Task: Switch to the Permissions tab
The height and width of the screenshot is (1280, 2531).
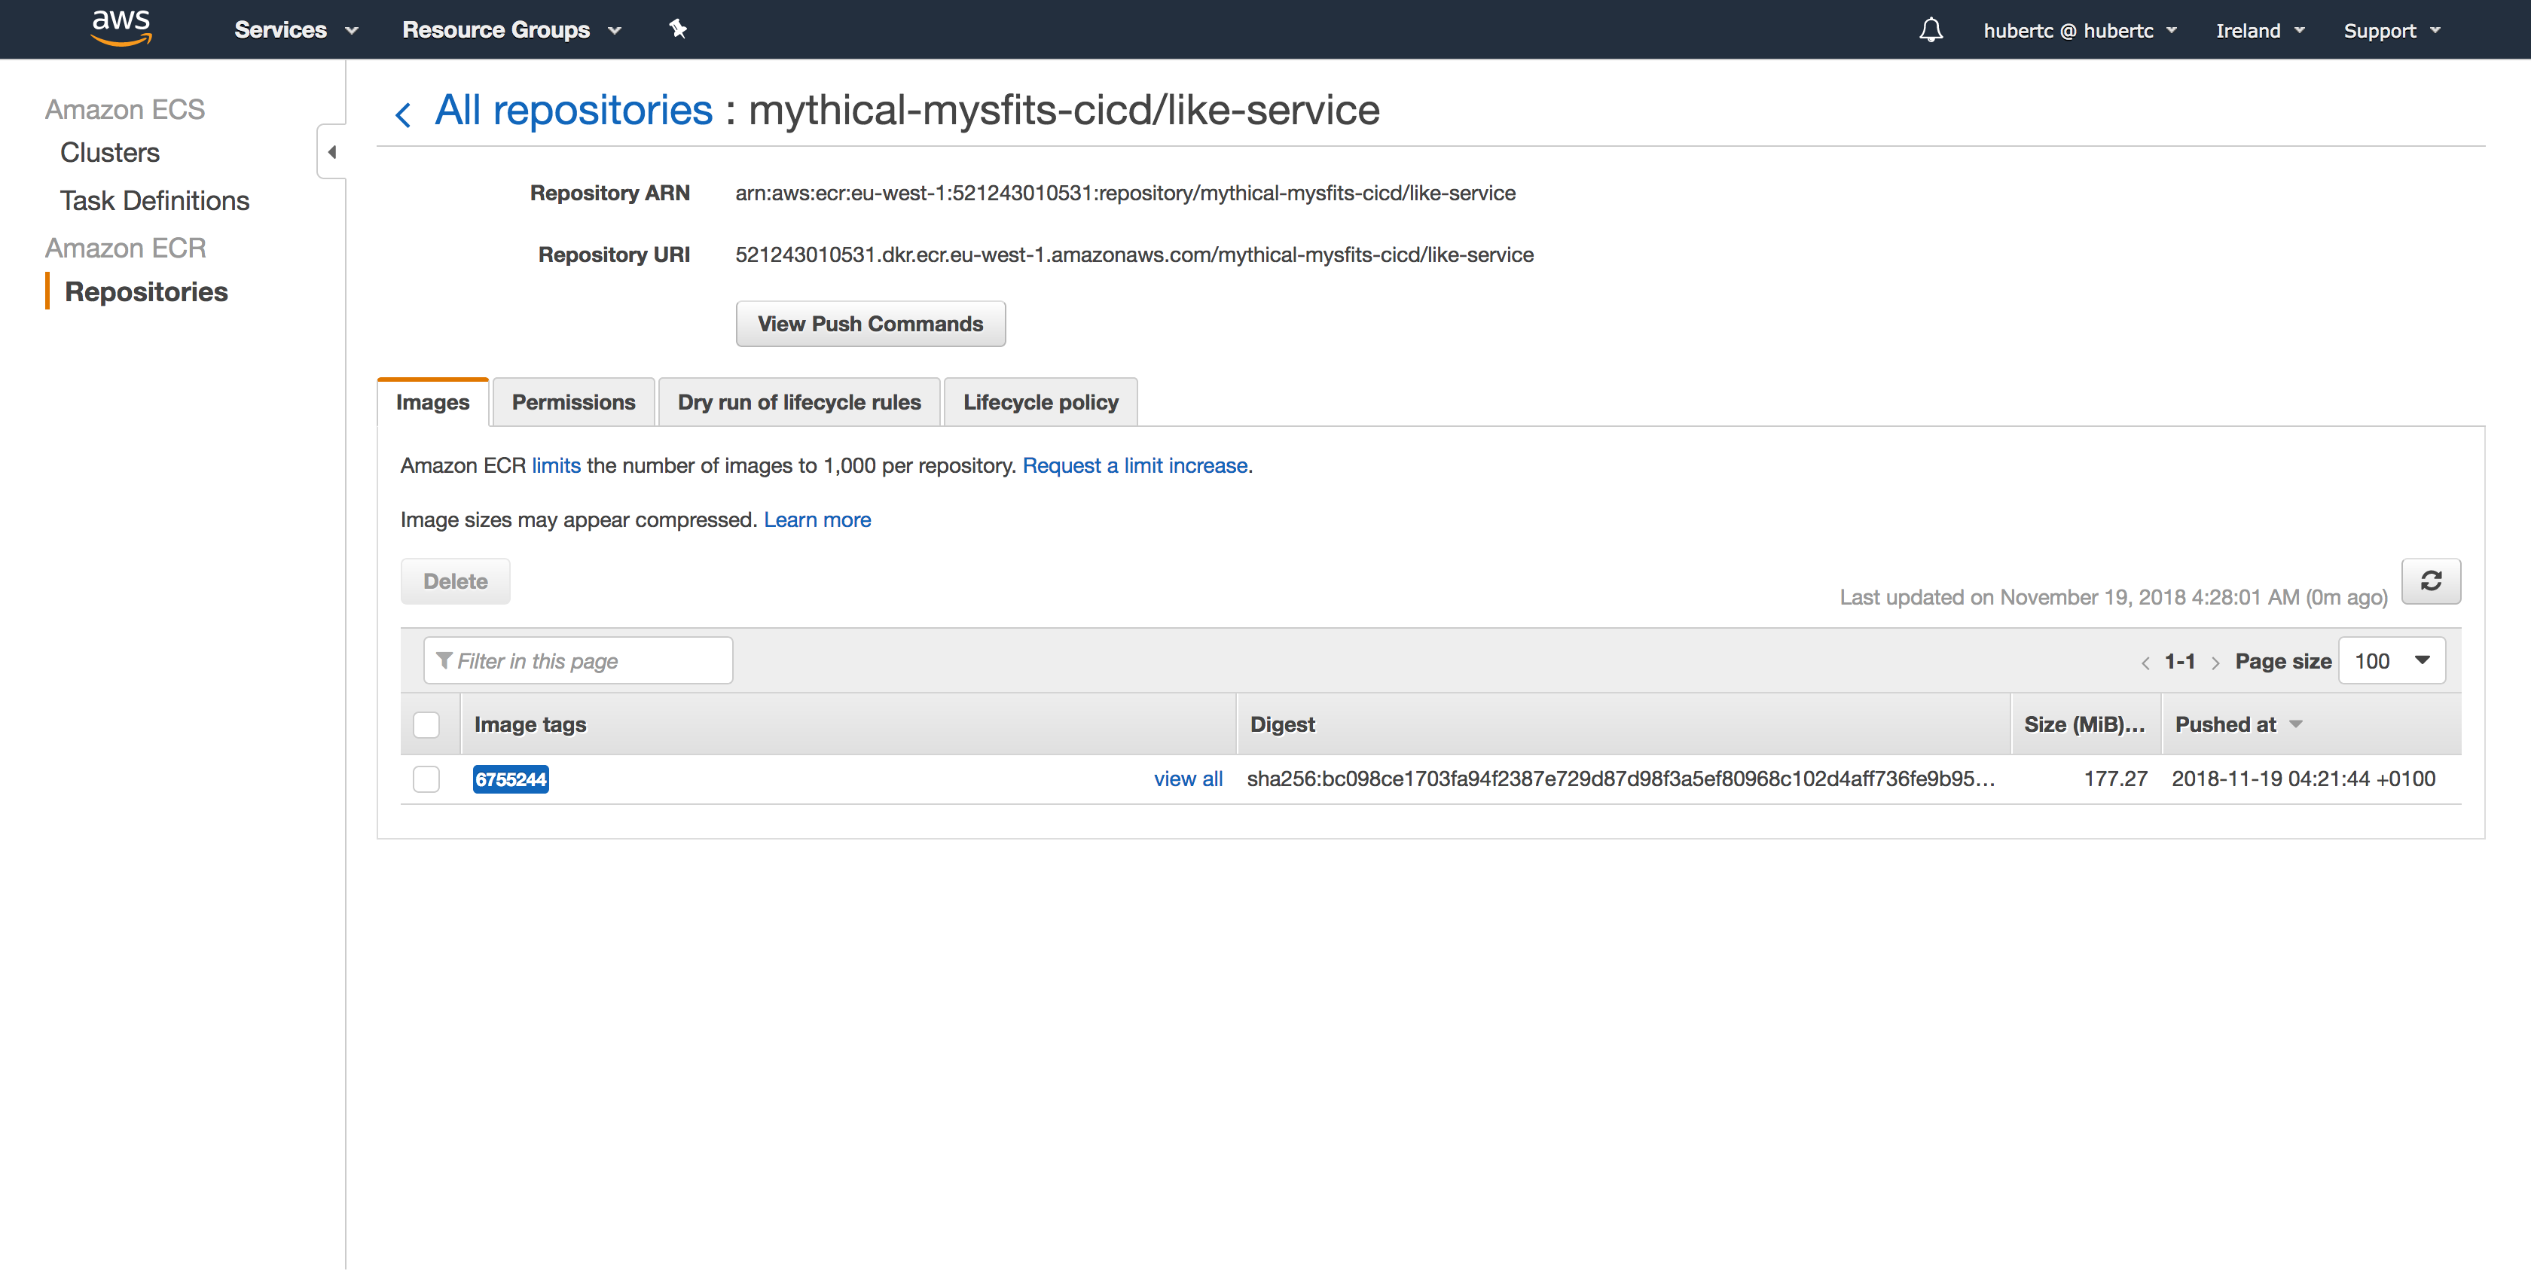Action: (574, 403)
